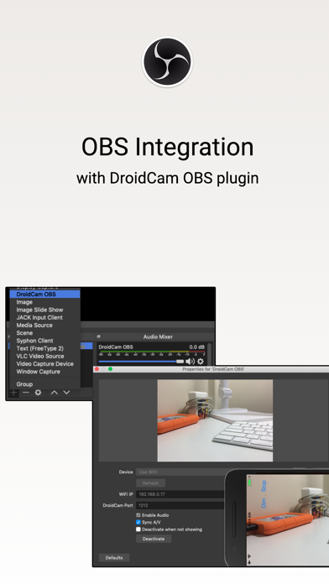Viewport: 329px width, 584px height.
Task: Enable Deactivate when not showing
Action: pyautogui.click(x=138, y=529)
